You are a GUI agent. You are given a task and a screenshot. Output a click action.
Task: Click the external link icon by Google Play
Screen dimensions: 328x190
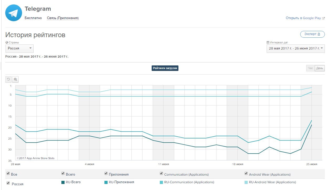tap(324, 18)
